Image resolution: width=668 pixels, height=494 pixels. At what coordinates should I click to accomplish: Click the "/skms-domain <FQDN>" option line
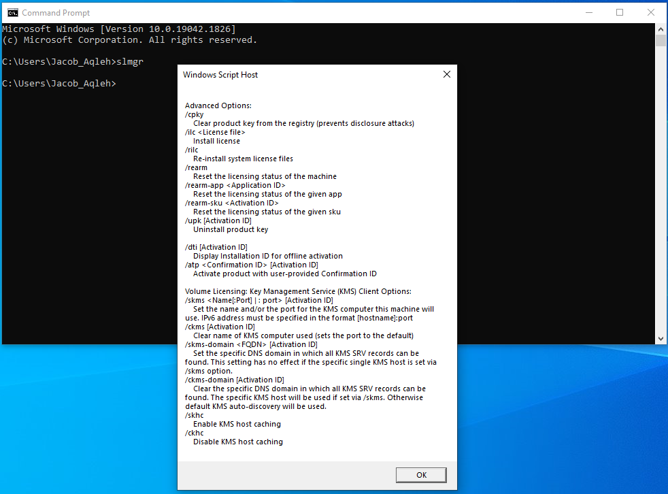[252, 344]
